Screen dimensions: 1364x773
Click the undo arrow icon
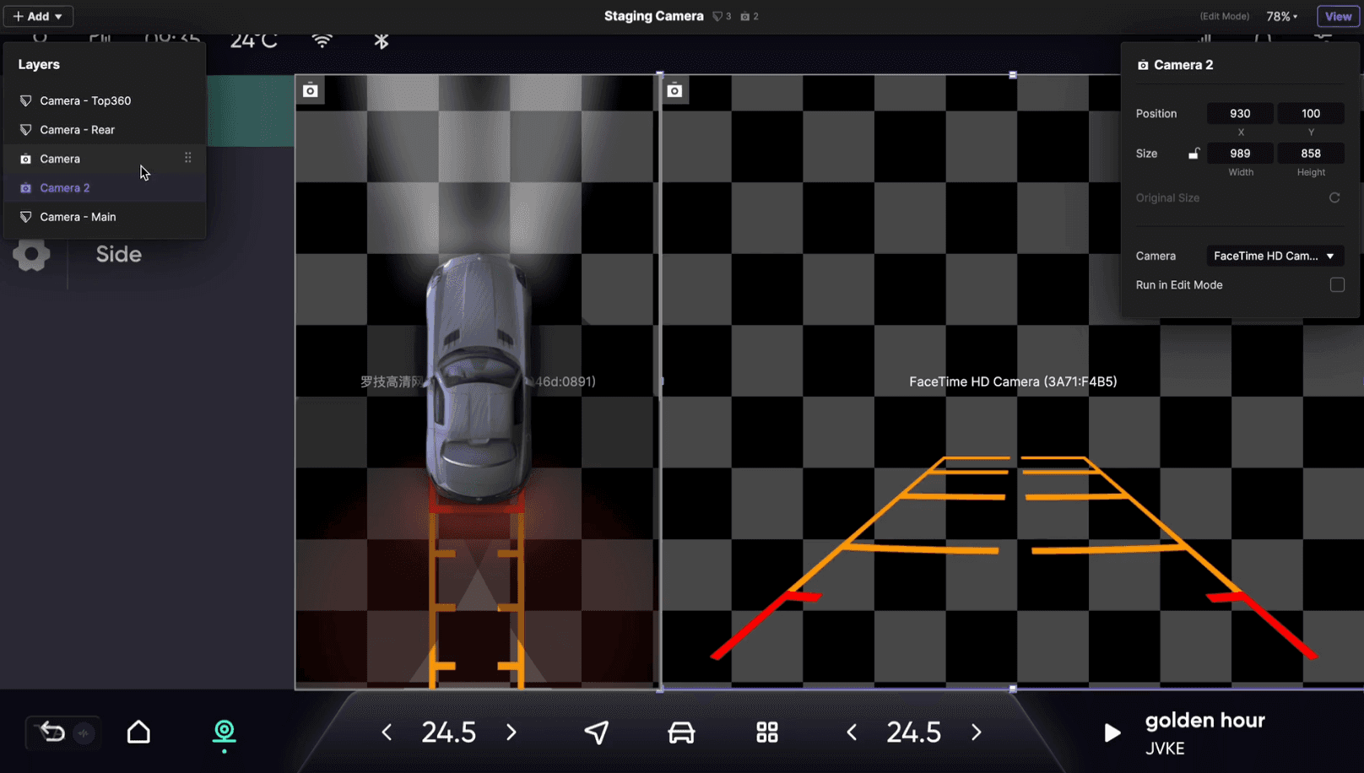coord(50,732)
